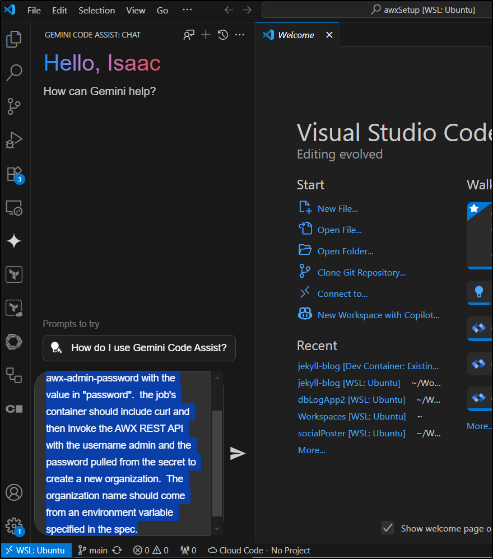
Task: Close the Welcome tab
Action: tap(329, 35)
